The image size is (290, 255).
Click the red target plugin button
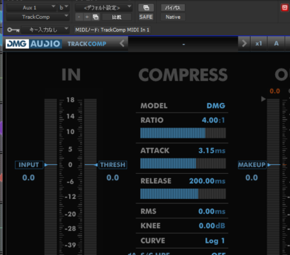(285, 8)
